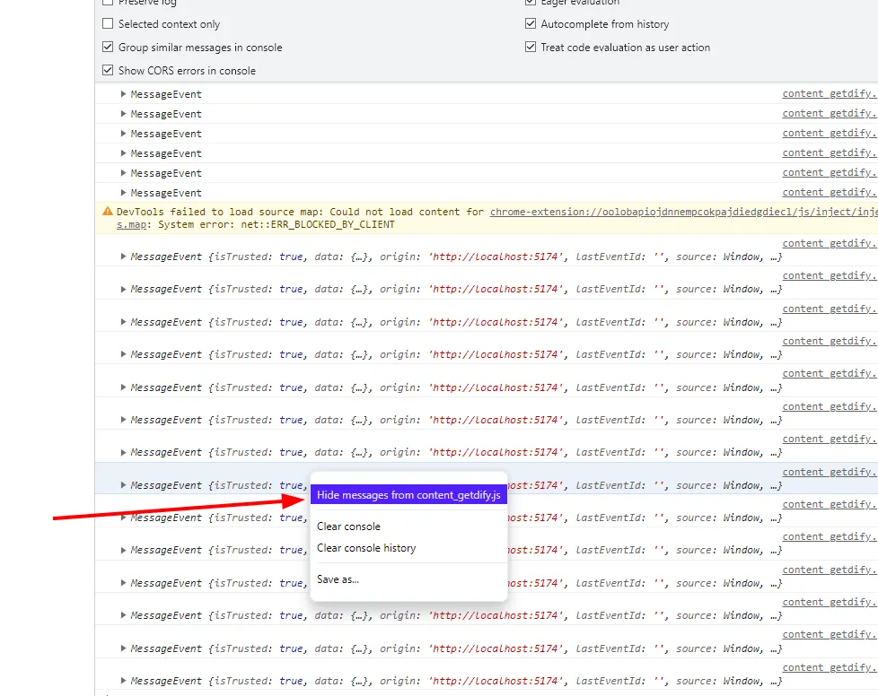Image resolution: width=878 pixels, height=696 pixels.
Task: Choose Hide messages from content_getdify.js
Action: click(x=408, y=494)
